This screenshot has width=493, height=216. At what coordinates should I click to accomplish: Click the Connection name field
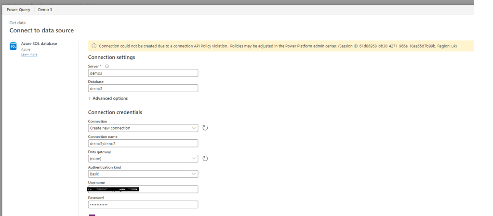pyautogui.click(x=143, y=143)
